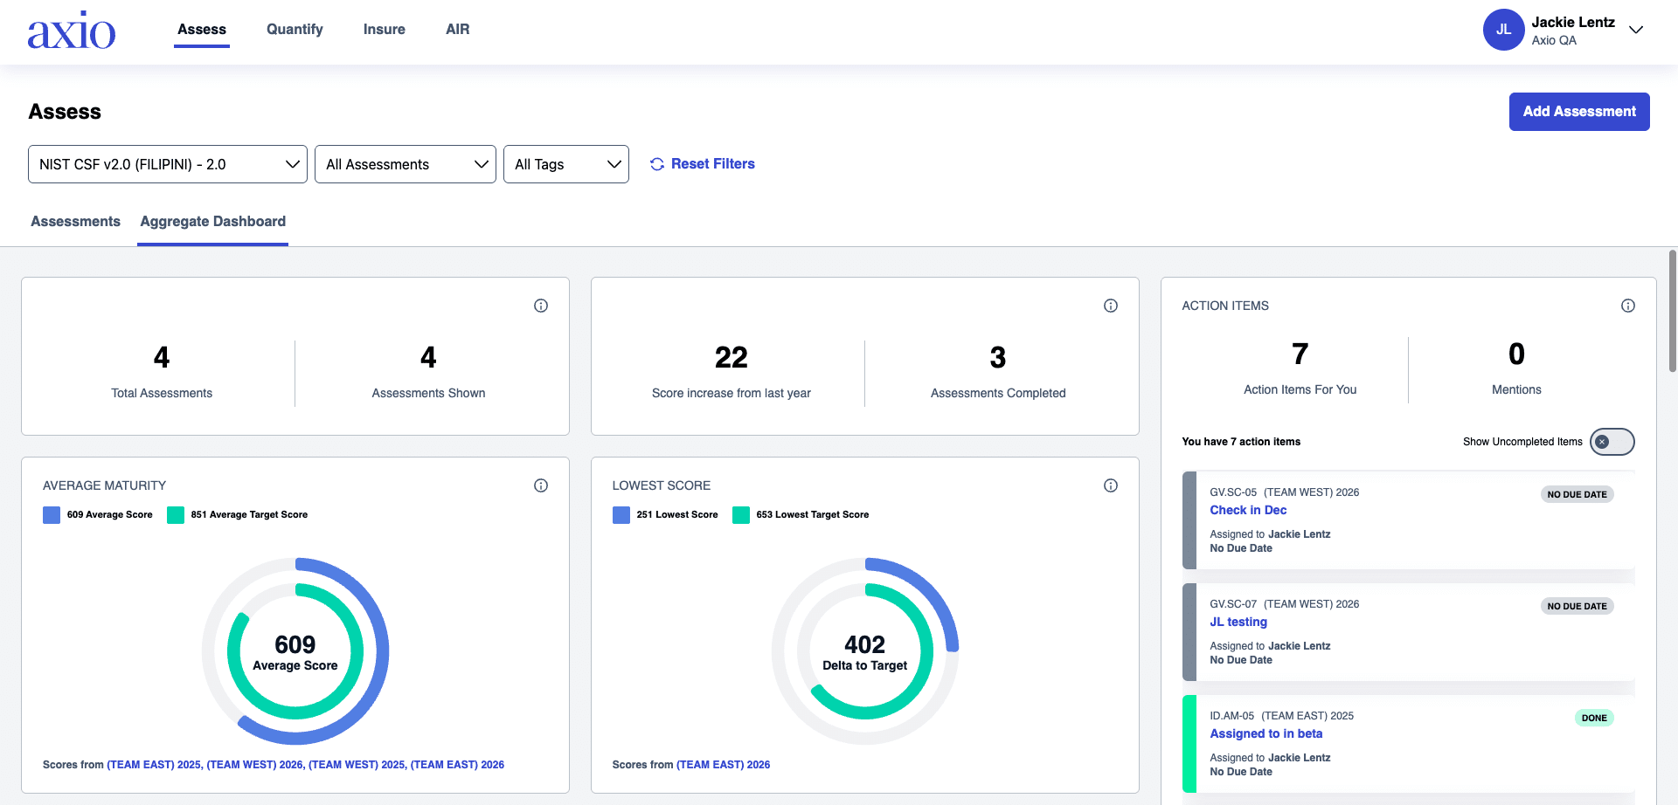Open the Check in Dec action item
The image size is (1678, 805).
(x=1248, y=510)
